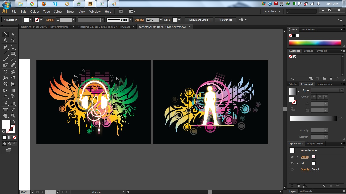This screenshot has width=346, height=194.
Task: Click the Opacity link in control bar
Action: (139, 20)
